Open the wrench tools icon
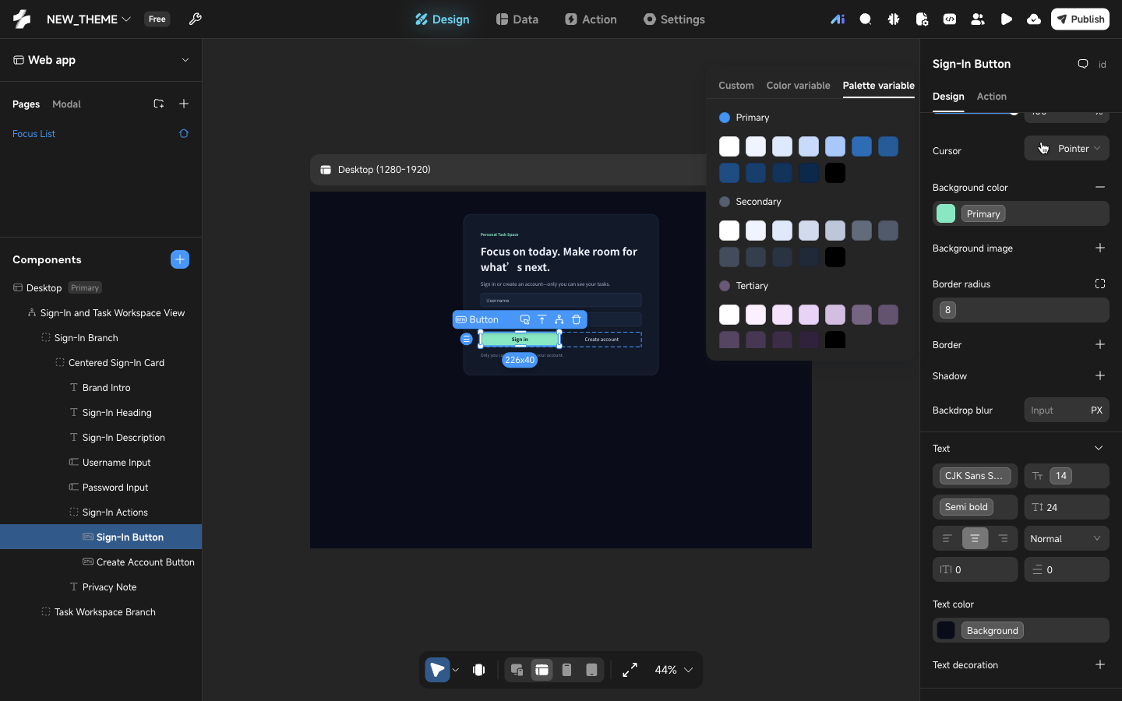 pyautogui.click(x=196, y=19)
